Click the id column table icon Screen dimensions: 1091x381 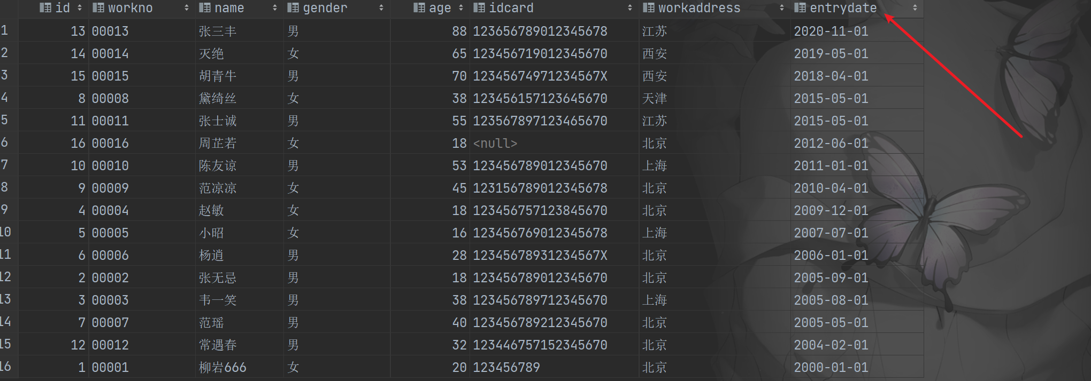click(45, 8)
